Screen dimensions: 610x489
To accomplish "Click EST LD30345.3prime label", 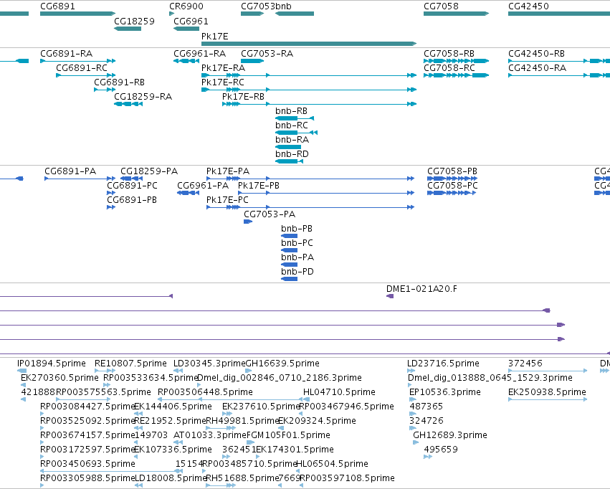I will [209, 364].
